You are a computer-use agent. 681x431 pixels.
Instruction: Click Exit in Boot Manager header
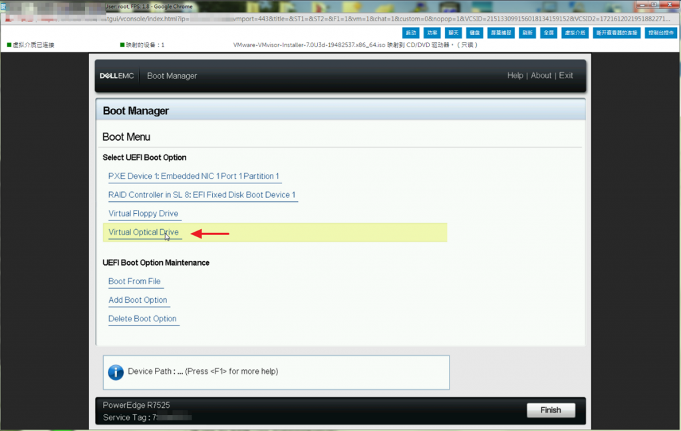click(566, 76)
